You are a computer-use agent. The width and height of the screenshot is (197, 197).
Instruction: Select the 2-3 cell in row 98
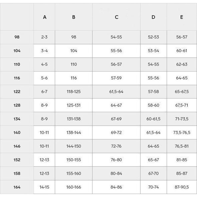44,37
